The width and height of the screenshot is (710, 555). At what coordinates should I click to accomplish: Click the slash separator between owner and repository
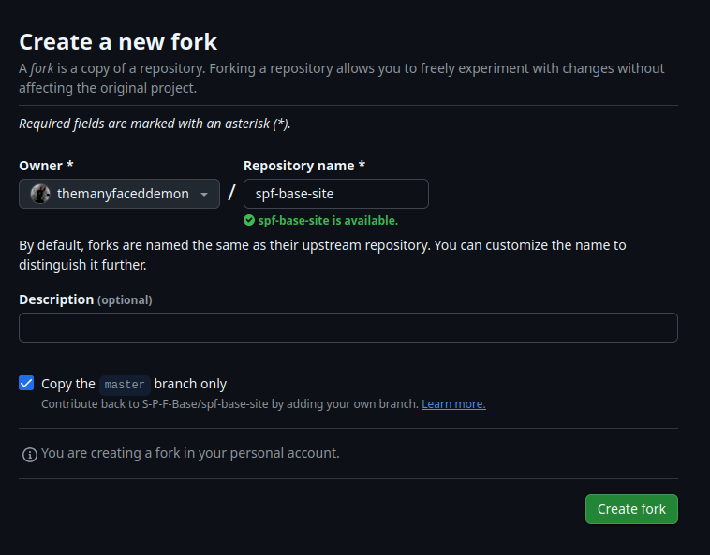(231, 193)
